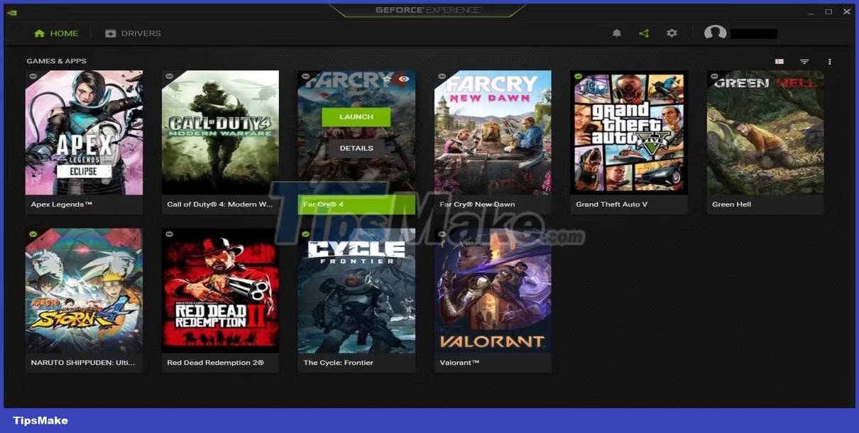Select the Red Dead Redemption 2 thumbnail
Screen dimensions: 859x433
coord(220,290)
